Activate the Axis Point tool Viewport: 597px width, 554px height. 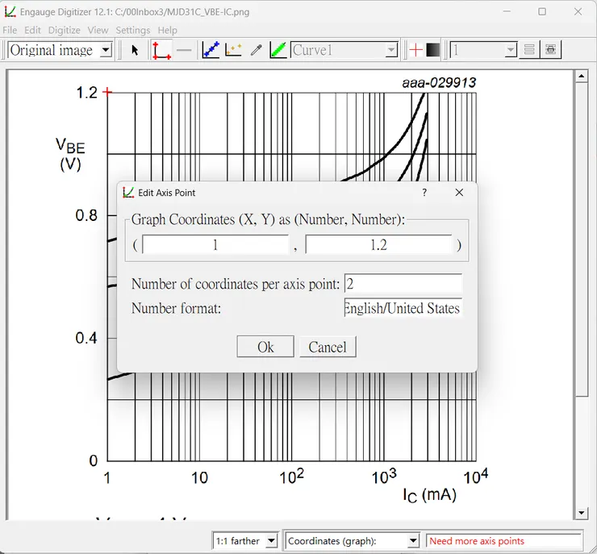pos(161,50)
